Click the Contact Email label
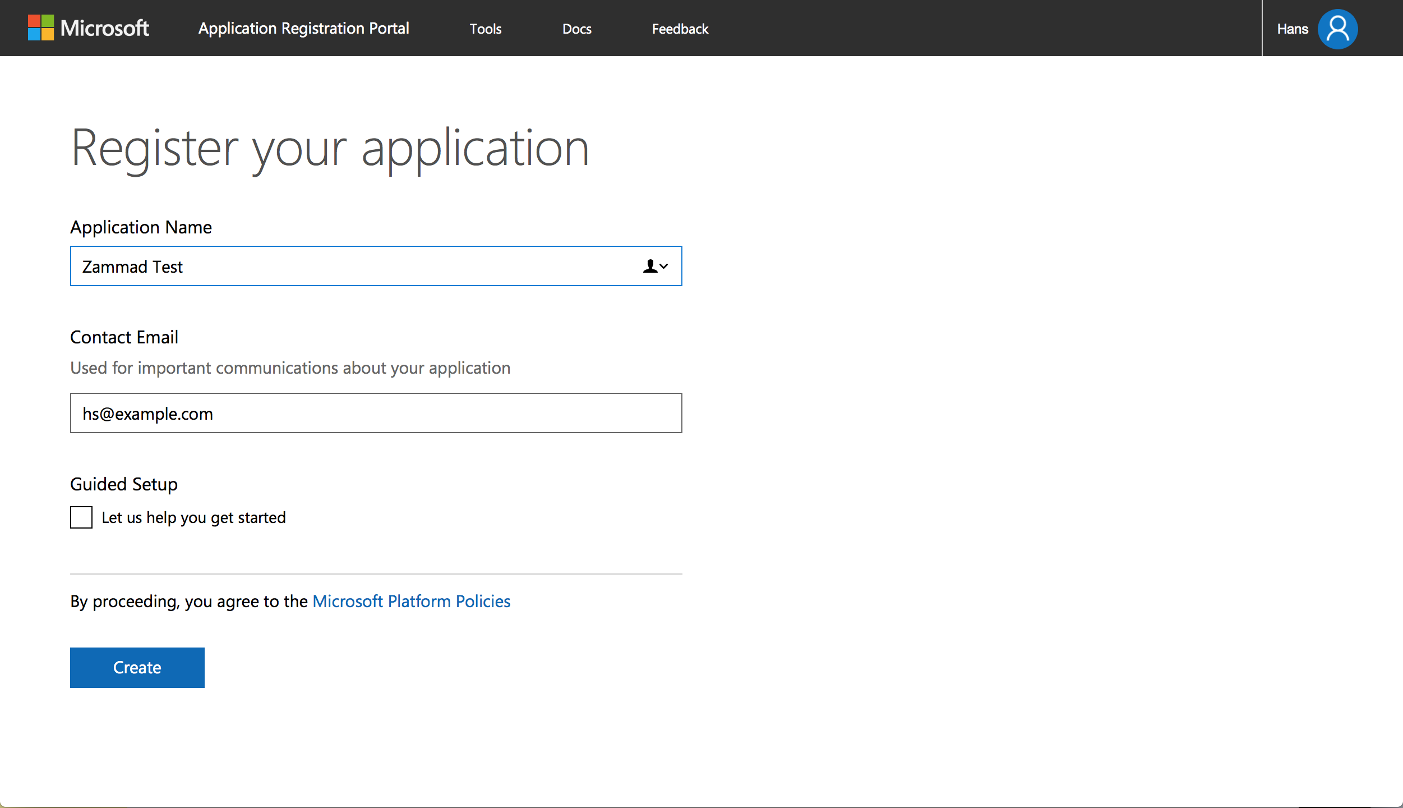The height and width of the screenshot is (808, 1403). 124,337
